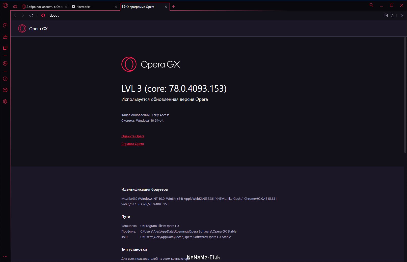Screen dimensions: 407x262
Task: Open a new tab with plus button
Action: coord(173,7)
